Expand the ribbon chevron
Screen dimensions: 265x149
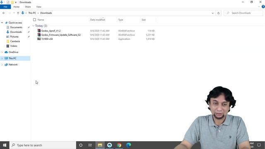tap(259, 7)
